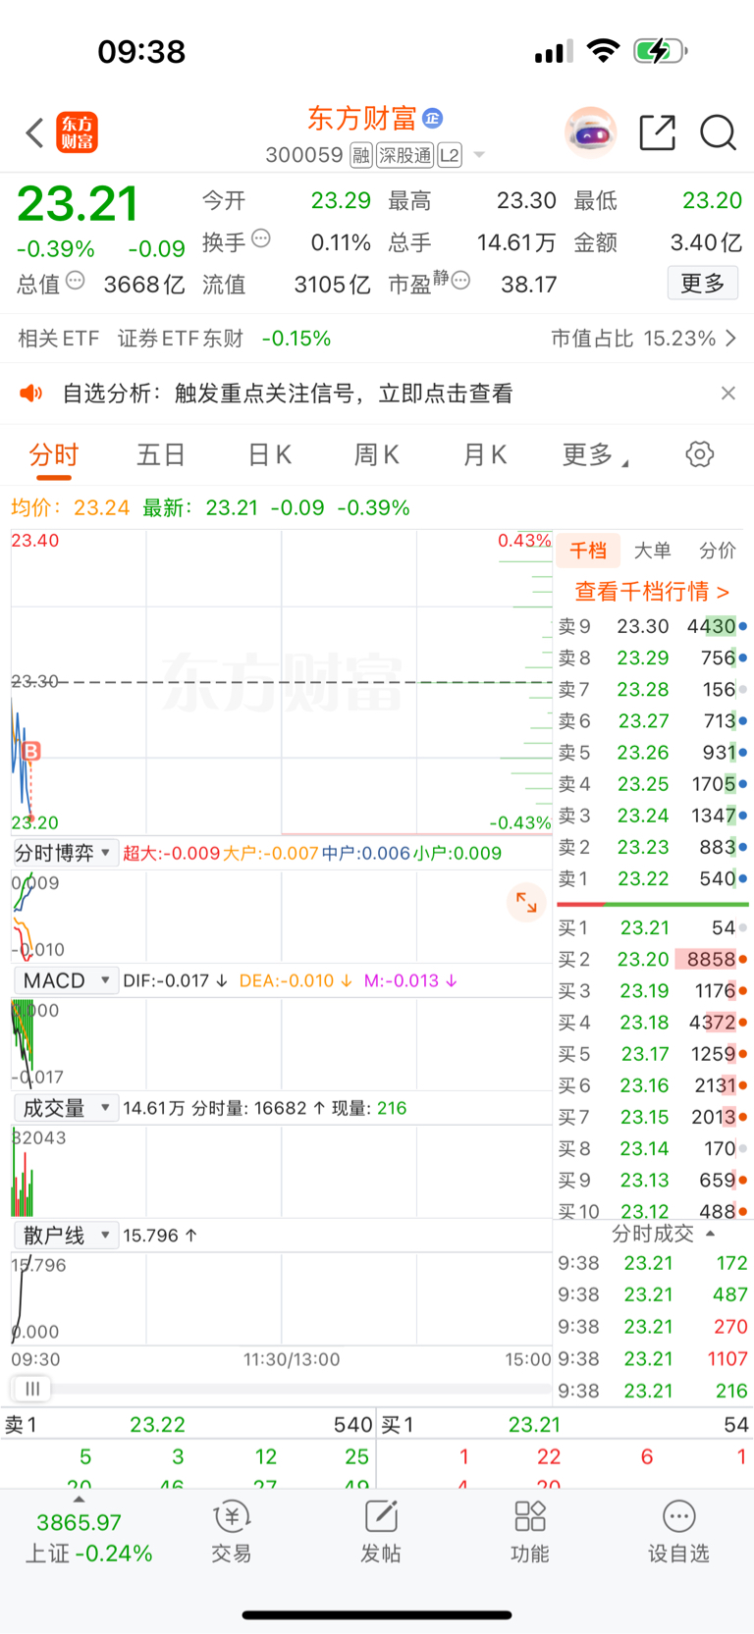Screen dimensions: 754x1634
Task: Switch to the 月K tab
Action: pyautogui.click(x=485, y=454)
